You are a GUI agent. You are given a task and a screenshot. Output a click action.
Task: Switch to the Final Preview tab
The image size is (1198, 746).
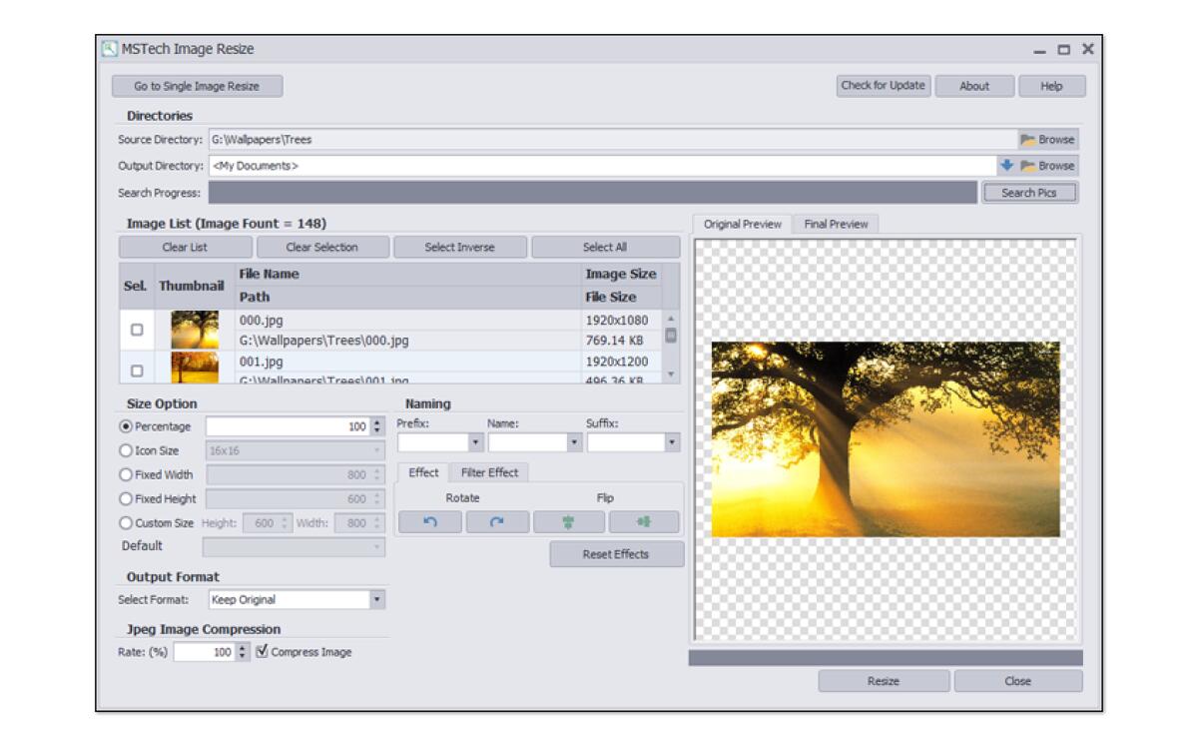point(839,224)
